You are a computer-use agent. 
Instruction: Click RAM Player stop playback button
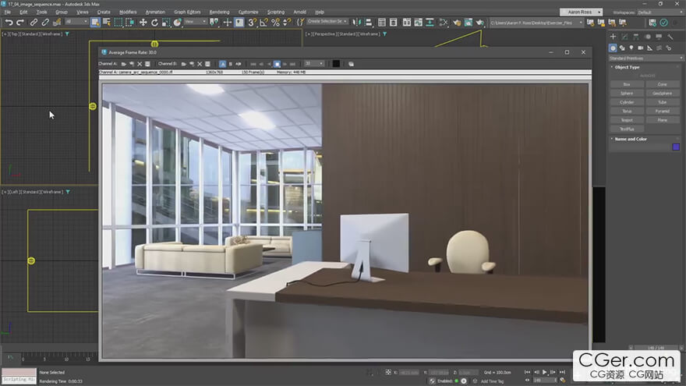(x=277, y=64)
